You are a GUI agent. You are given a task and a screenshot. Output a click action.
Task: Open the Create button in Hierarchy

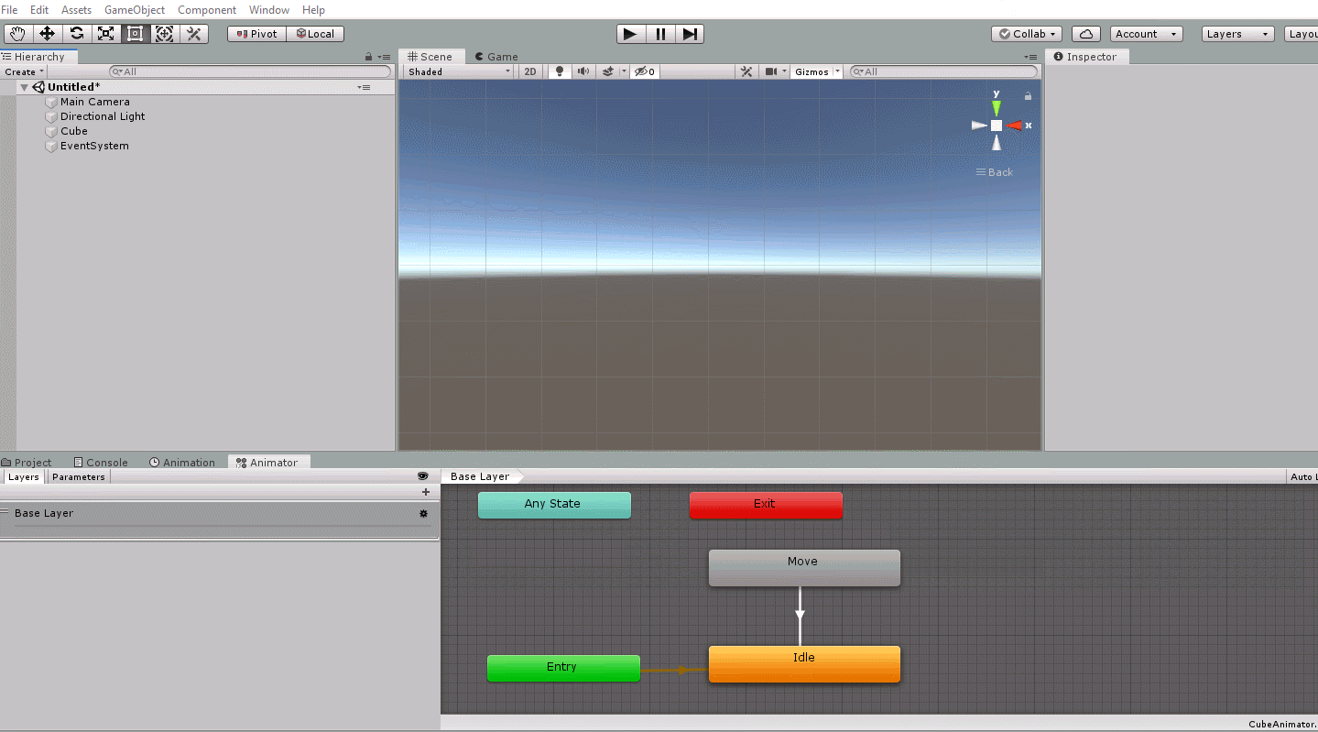click(24, 71)
